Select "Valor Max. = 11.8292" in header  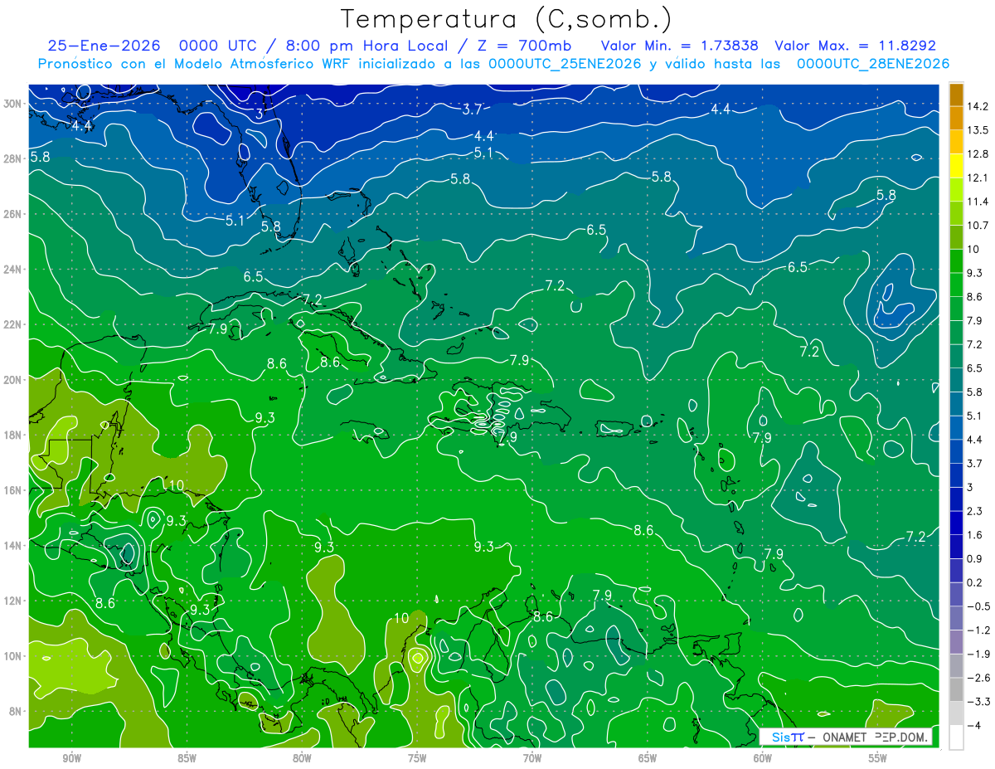point(855,46)
